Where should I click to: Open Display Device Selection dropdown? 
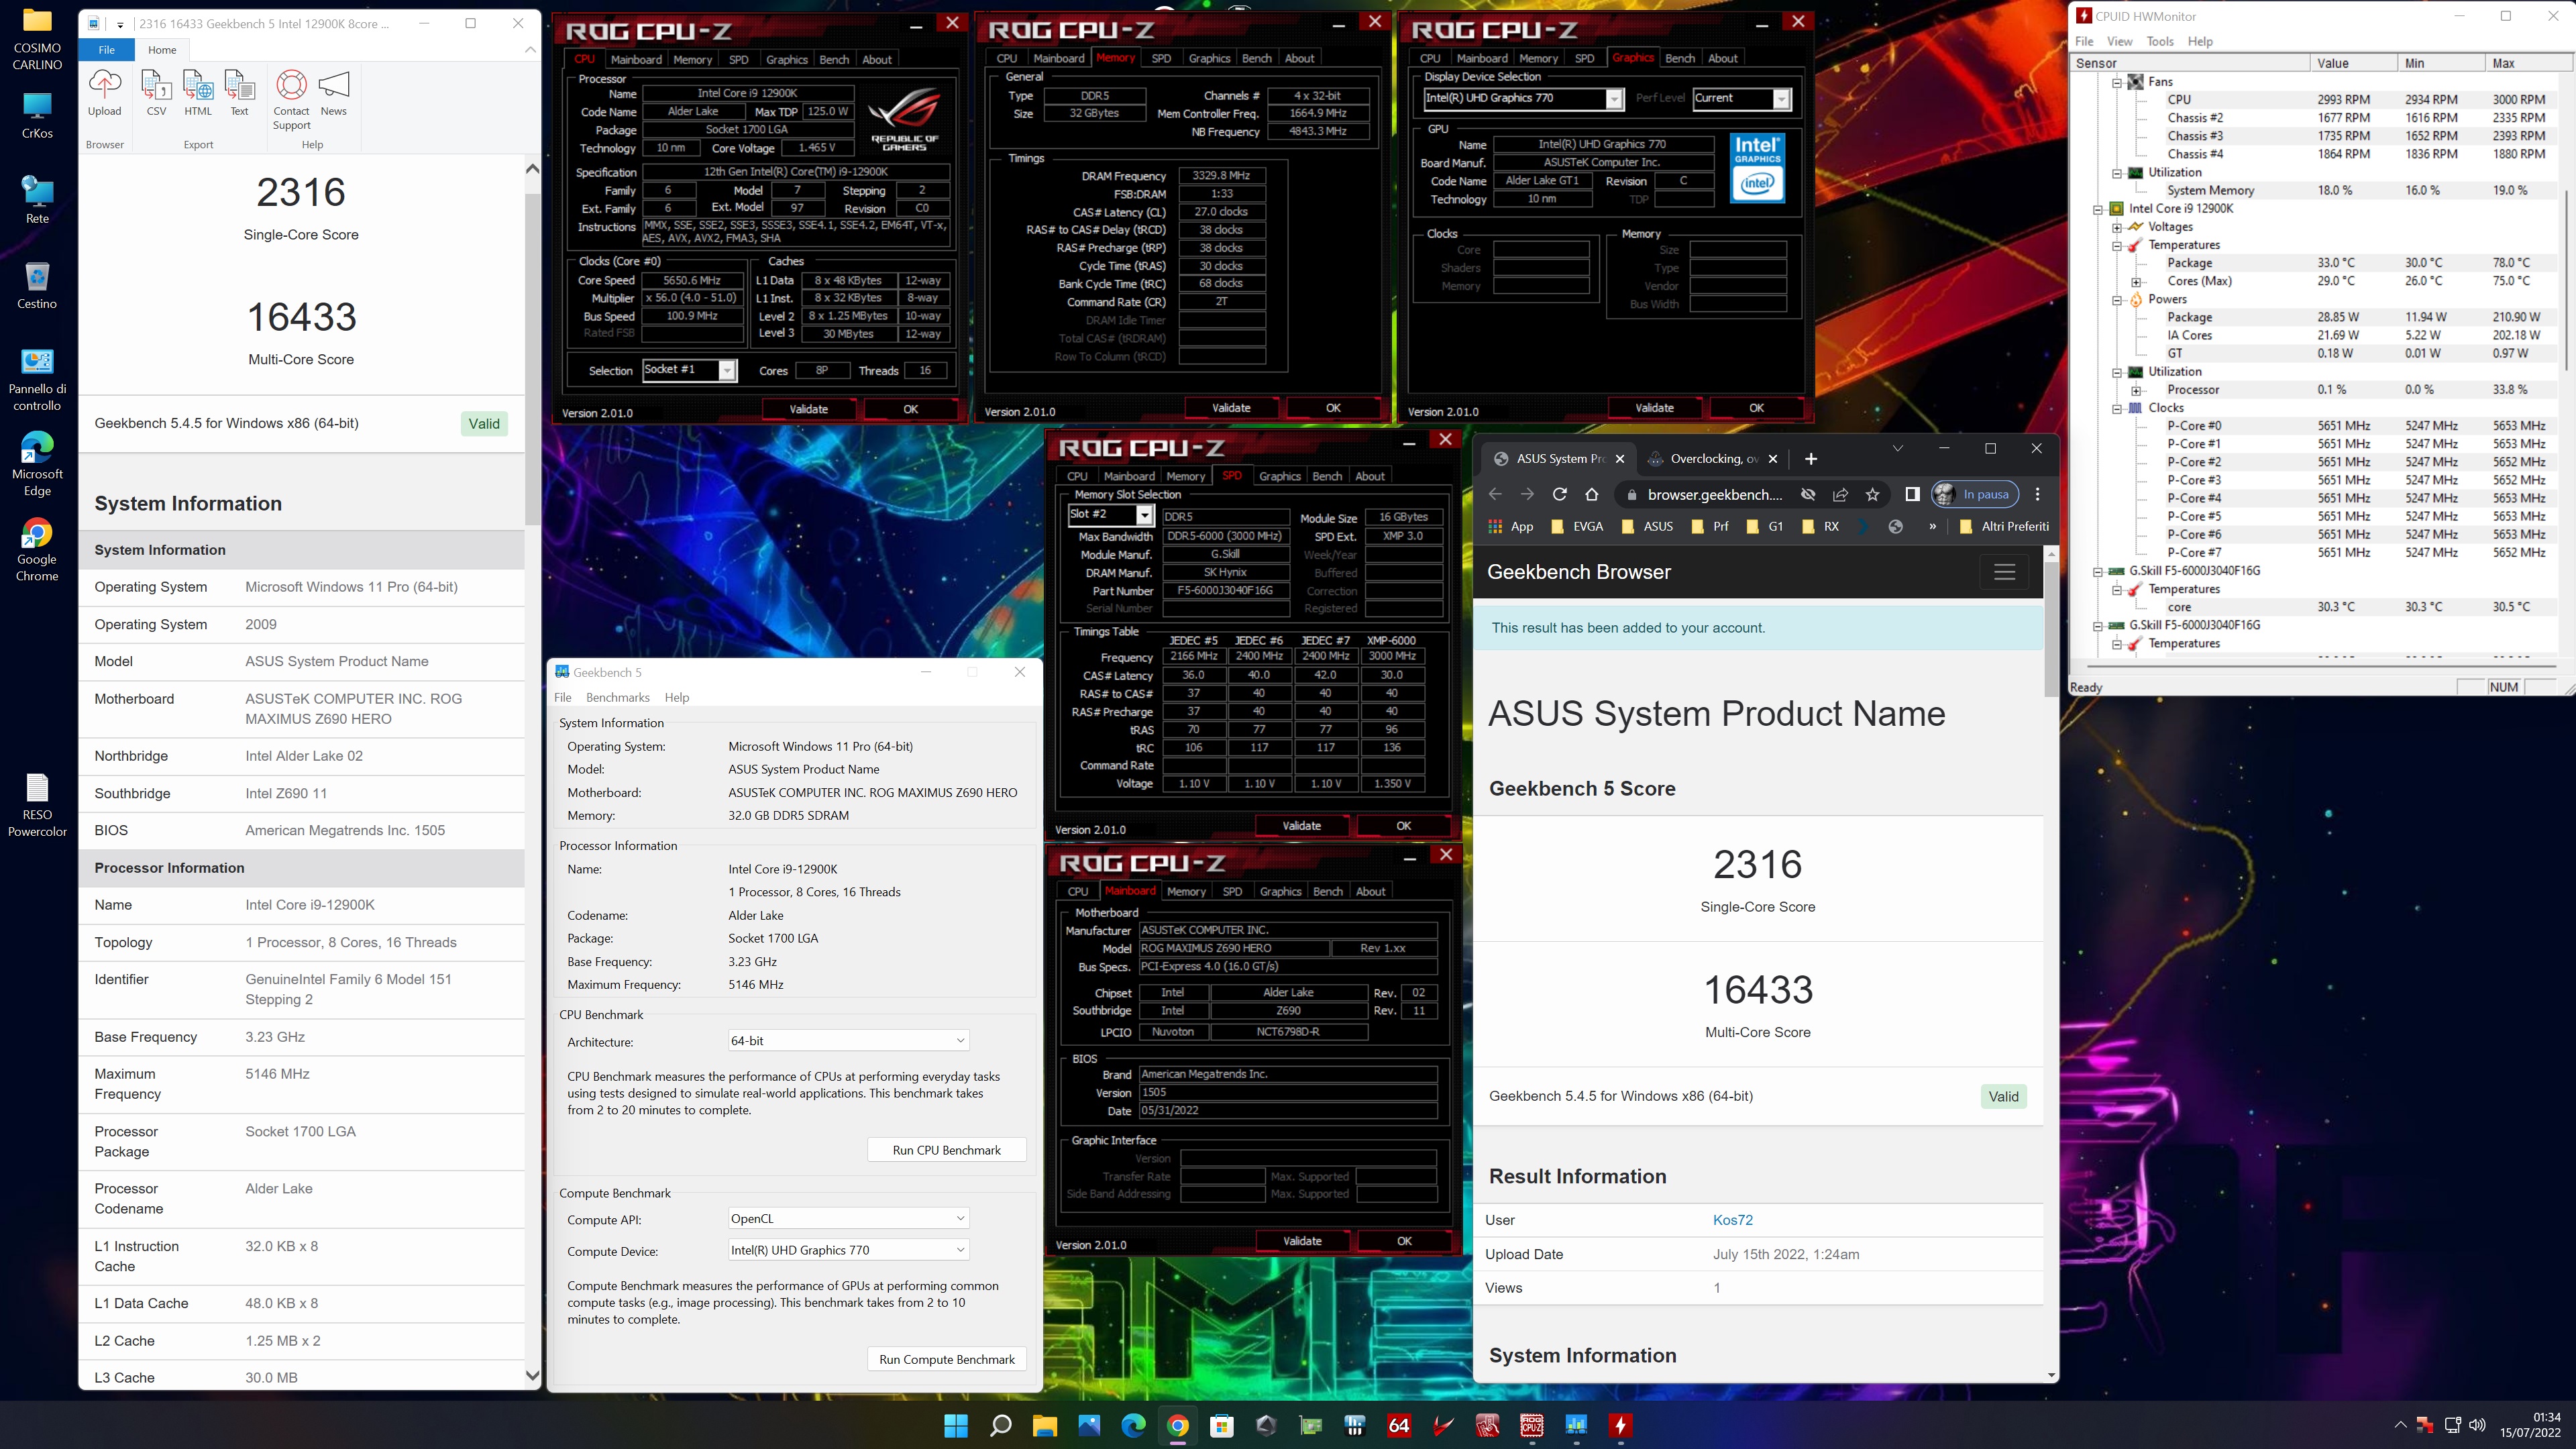(1613, 99)
